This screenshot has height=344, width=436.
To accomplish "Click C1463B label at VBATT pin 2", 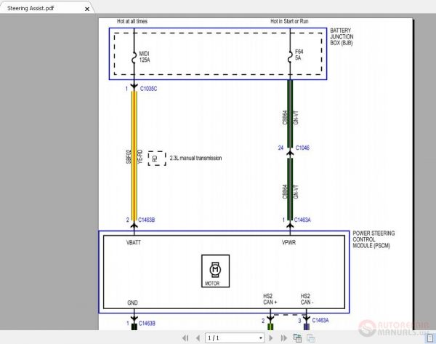I will point(146,220).
